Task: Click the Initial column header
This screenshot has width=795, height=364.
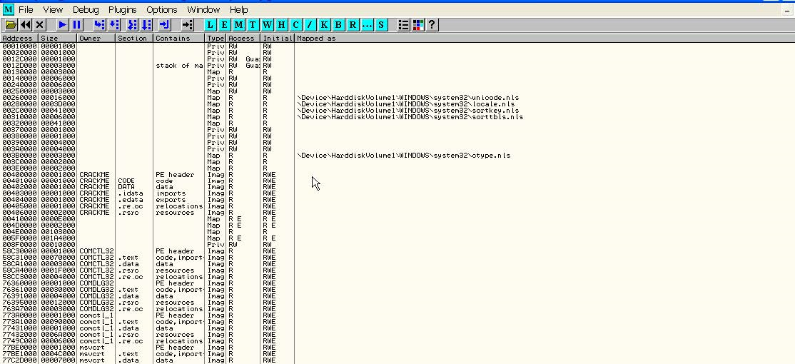Action: (x=278, y=38)
